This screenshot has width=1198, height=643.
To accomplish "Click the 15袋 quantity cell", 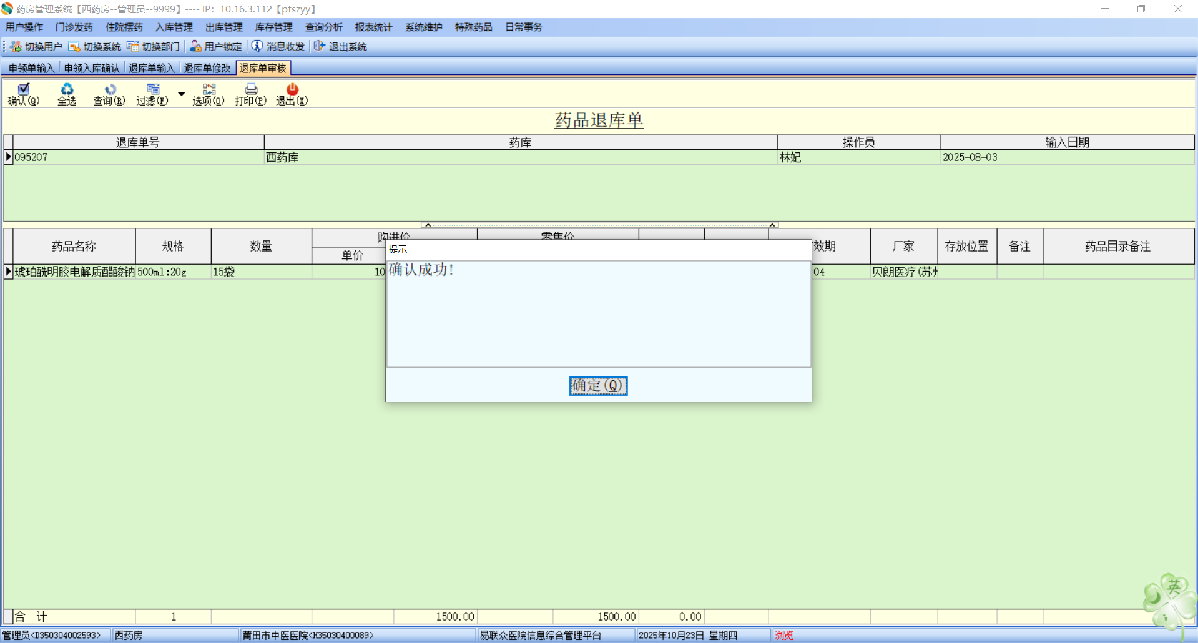I will tap(261, 272).
